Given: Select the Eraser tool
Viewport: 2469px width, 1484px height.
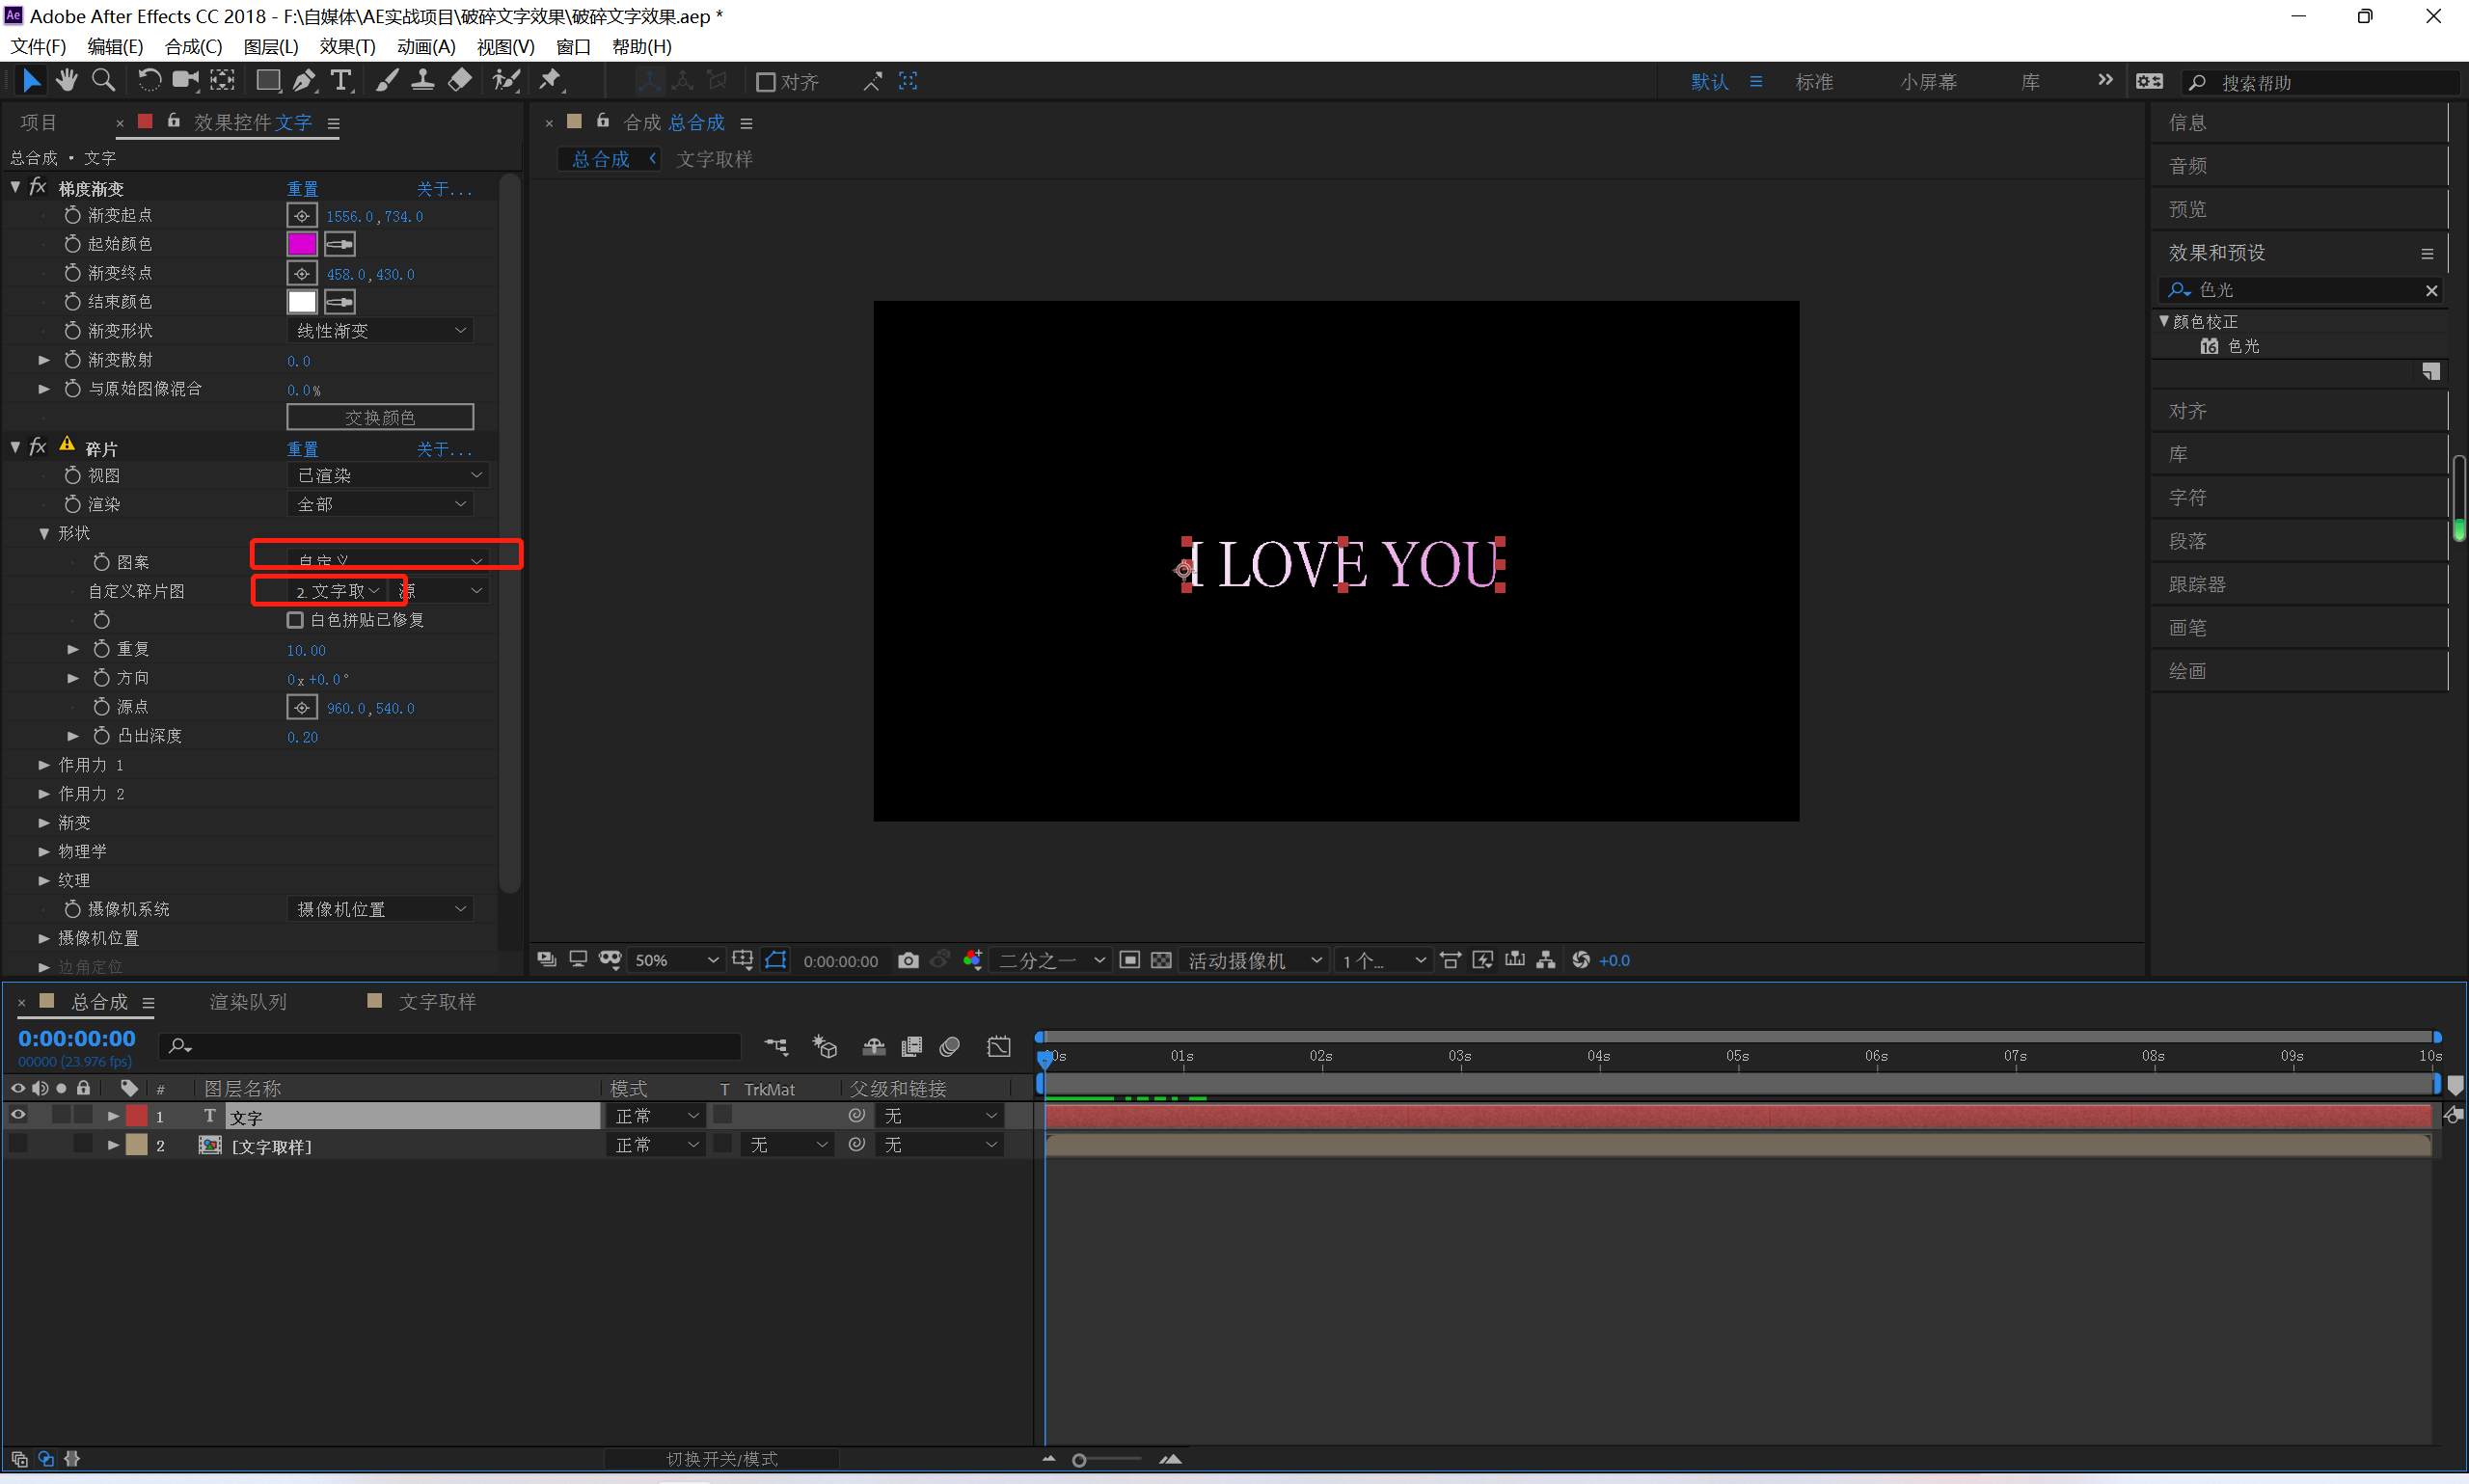Looking at the screenshot, I should click(459, 80).
